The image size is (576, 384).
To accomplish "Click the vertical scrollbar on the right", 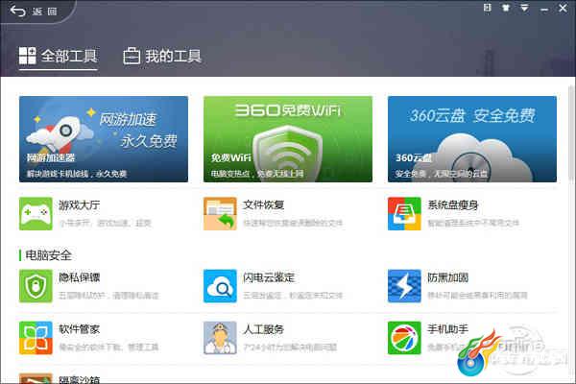I will (x=571, y=132).
